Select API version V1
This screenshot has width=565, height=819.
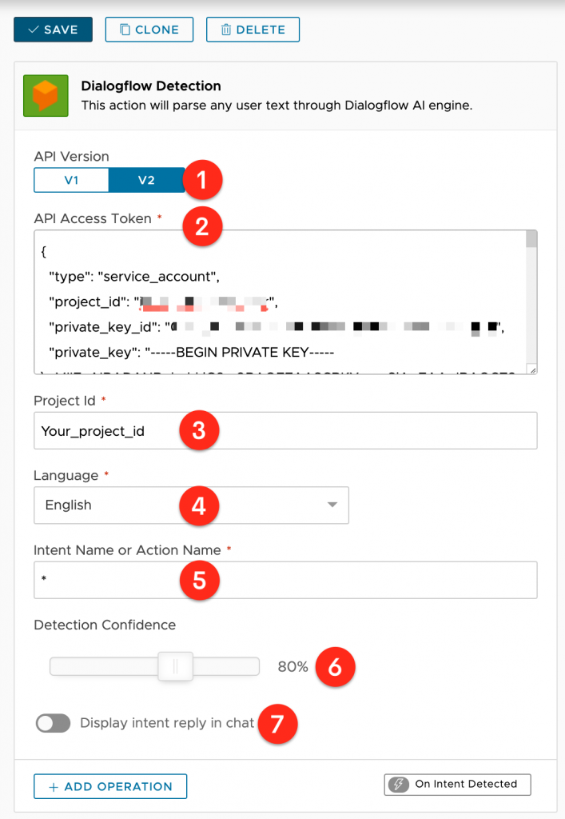pyautogui.click(x=71, y=180)
